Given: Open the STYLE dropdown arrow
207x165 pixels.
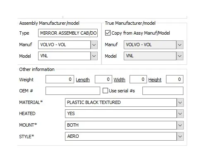Looking at the screenshot, I should [x=180, y=137].
